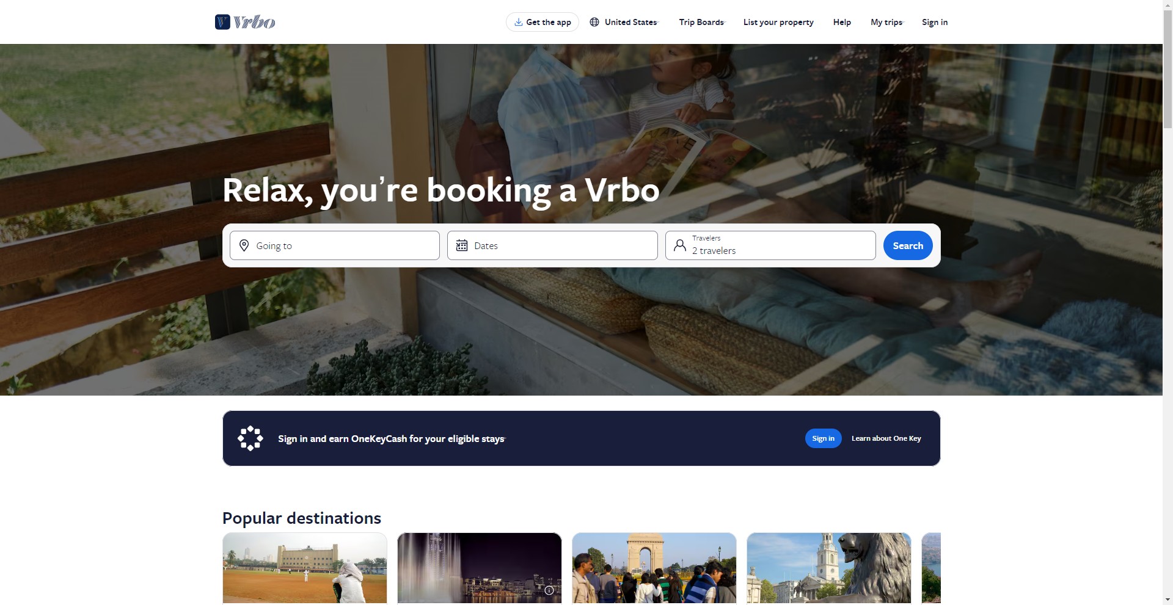Click the globe icon beside United States
The width and height of the screenshot is (1173, 605).
[594, 22]
